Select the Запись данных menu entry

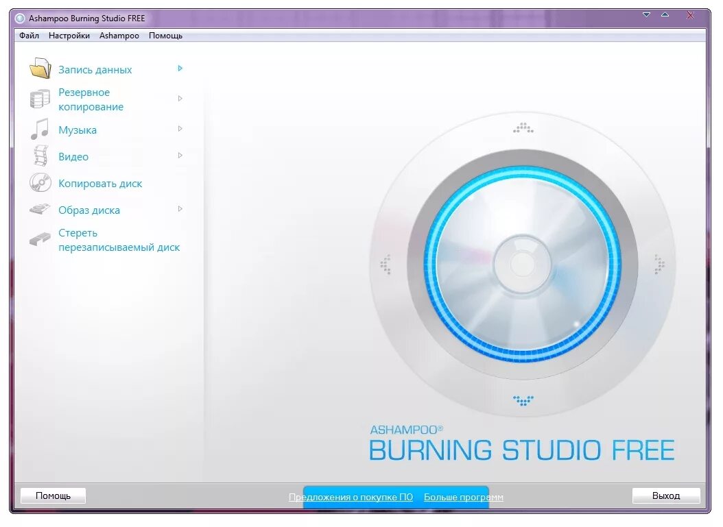[x=95, y=70]
